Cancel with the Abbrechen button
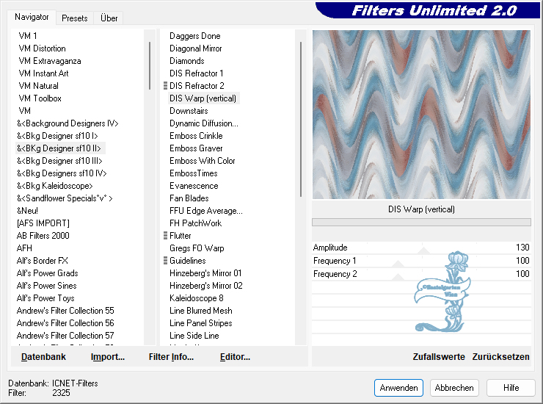Viewport: 543px width, 404px height. [454, 388]
